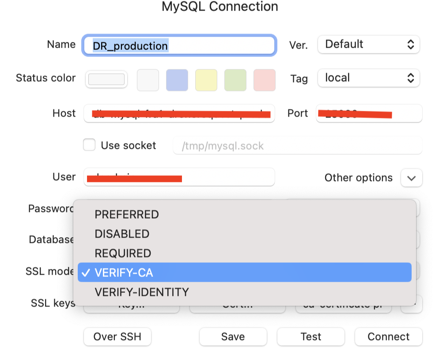The width and height of the screenshot is (439, 348).
Task: Save the DR_production connection
Action: point(233,337)
